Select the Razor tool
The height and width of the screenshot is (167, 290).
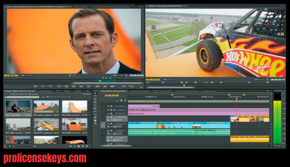95,108
